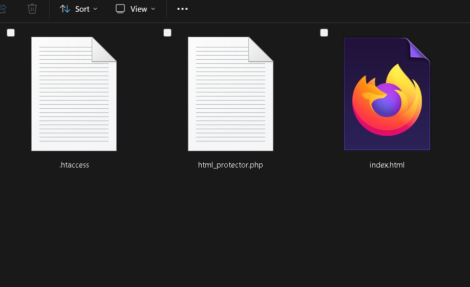Image resolution: width=470 pixels, height=287 pixels.
Task: Click the html_protector.php file name label
Action: pos(230,165)
